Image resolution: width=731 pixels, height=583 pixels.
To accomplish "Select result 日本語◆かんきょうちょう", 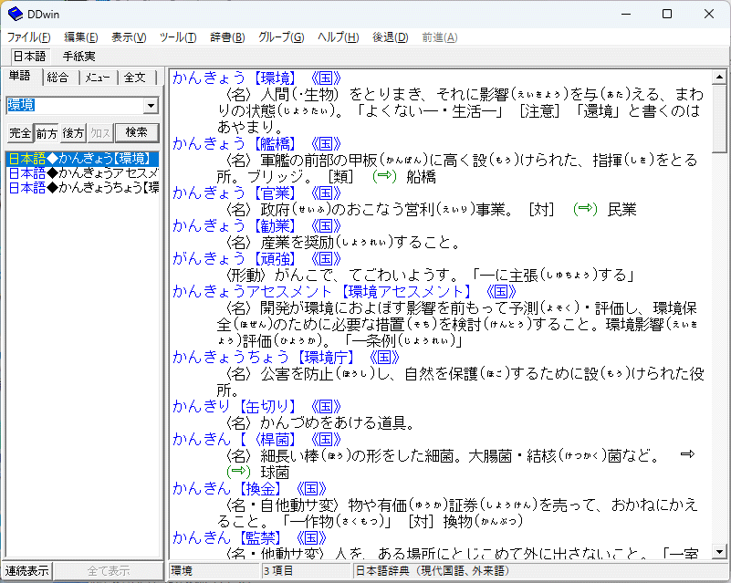I will [x=82, y=188].
